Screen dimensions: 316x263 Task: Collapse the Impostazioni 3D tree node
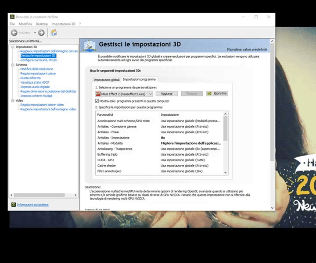tap(13, 47)
